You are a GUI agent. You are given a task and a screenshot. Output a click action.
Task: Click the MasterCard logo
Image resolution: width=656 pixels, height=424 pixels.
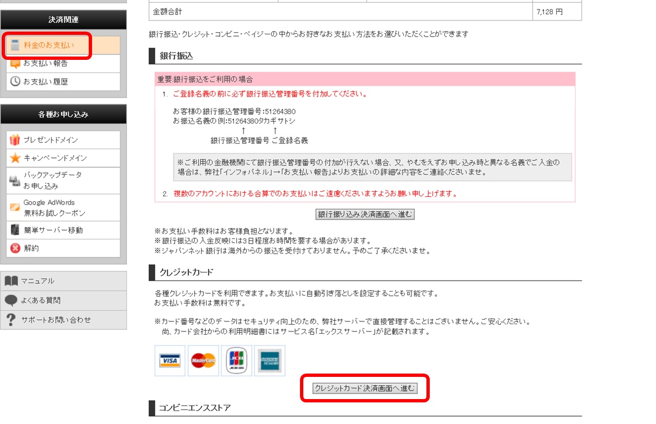point(203,361)
